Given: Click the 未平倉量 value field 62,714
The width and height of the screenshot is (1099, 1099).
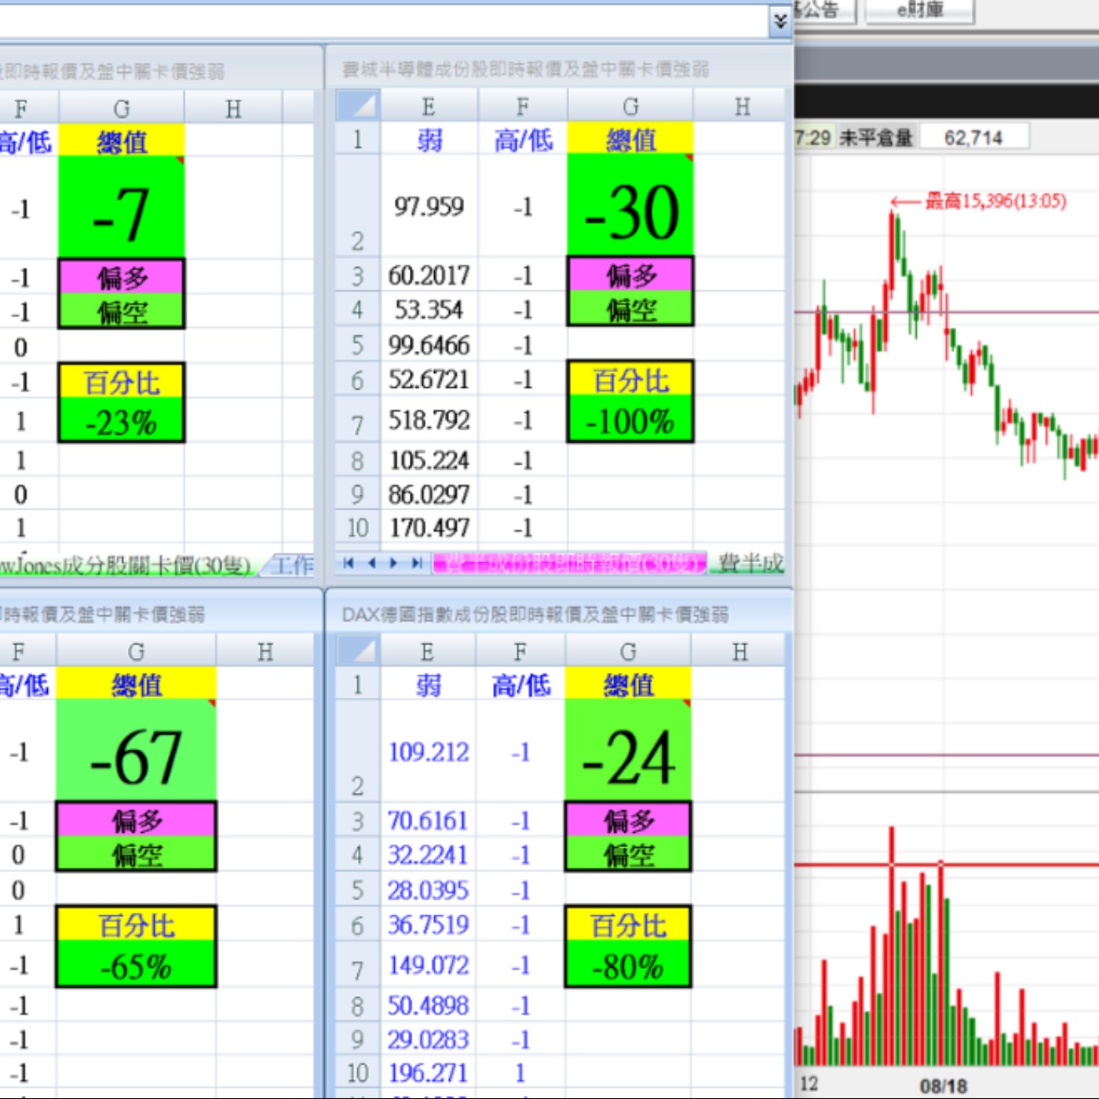Looking at the screenshot, I should [x=973, y=137].
